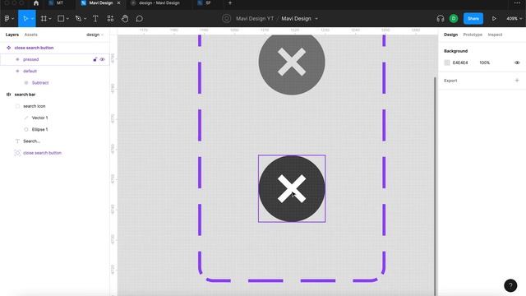
Task: Click the Background section label
Action: pos(455,51)
